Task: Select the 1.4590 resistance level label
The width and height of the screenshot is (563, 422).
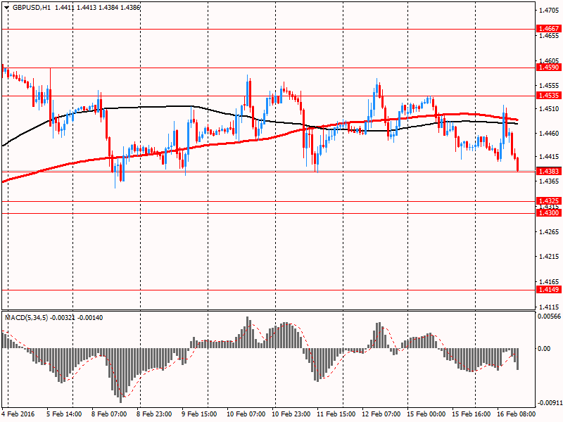Action: point(548,68)
